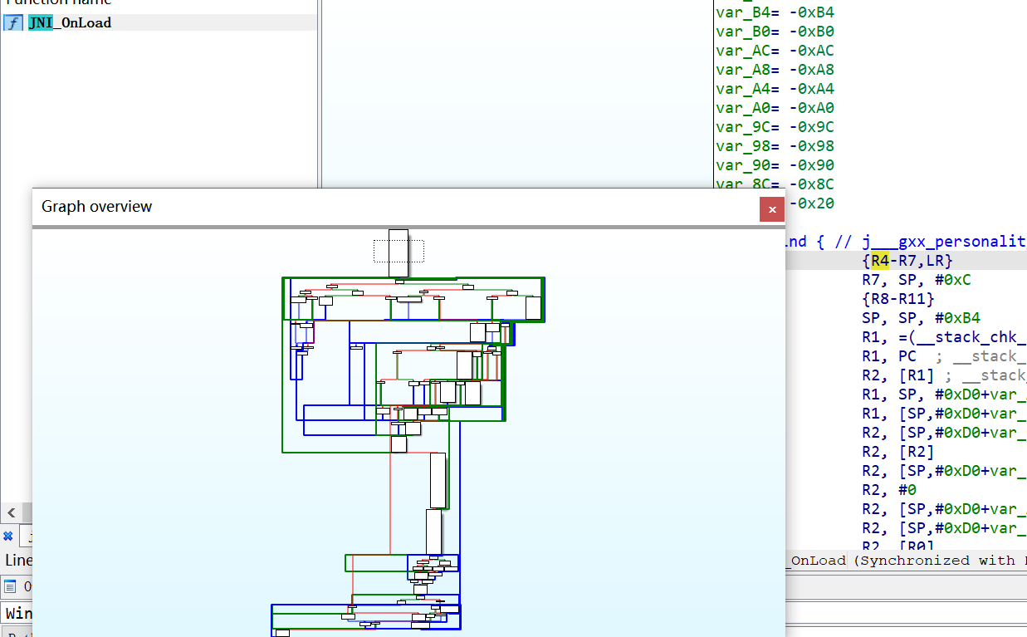This screenshot has height=637, width=1027.
Task: Click the var_8C= -0x8C line
Action: click(775, 184)
